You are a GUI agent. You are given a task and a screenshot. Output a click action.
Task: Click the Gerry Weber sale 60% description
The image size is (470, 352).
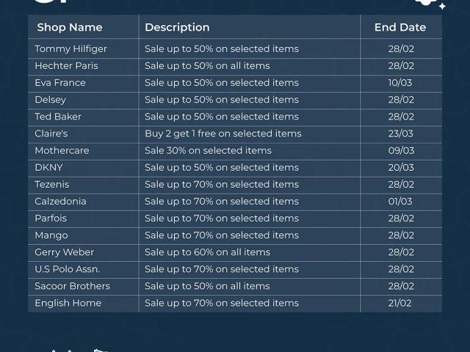point(207,252)
